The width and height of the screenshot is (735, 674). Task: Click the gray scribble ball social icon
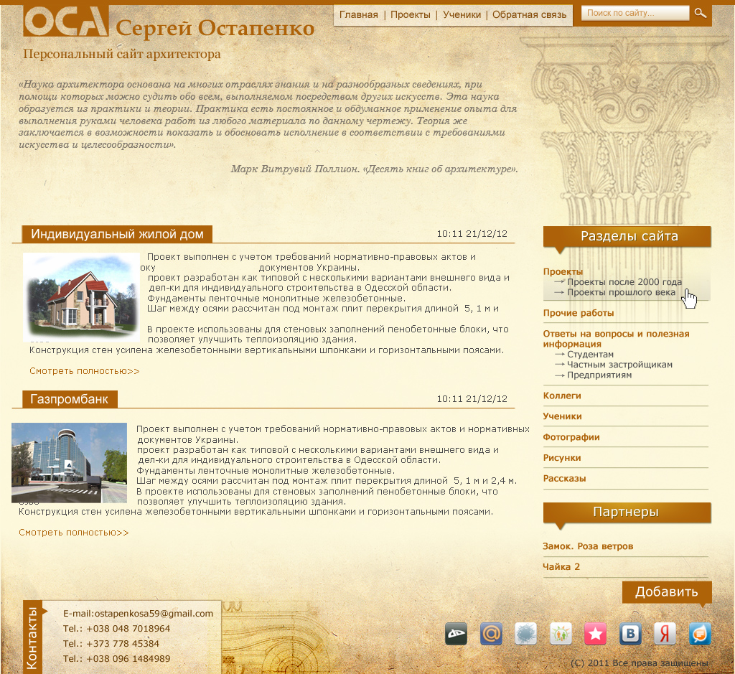tap(526, 633)
